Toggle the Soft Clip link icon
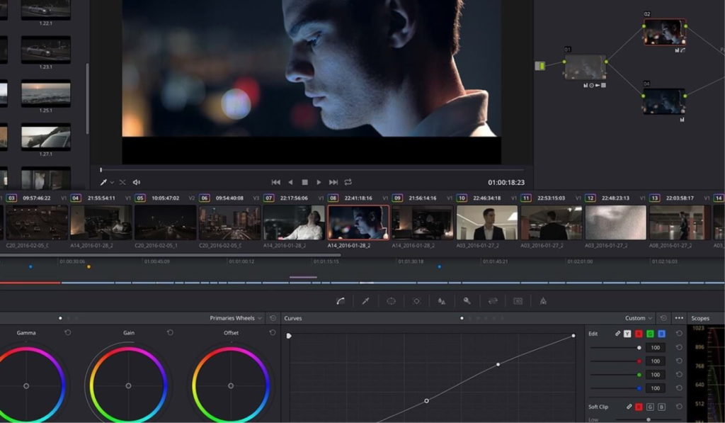The height and width of the screenshot is (423, 725). coord(629,406)
